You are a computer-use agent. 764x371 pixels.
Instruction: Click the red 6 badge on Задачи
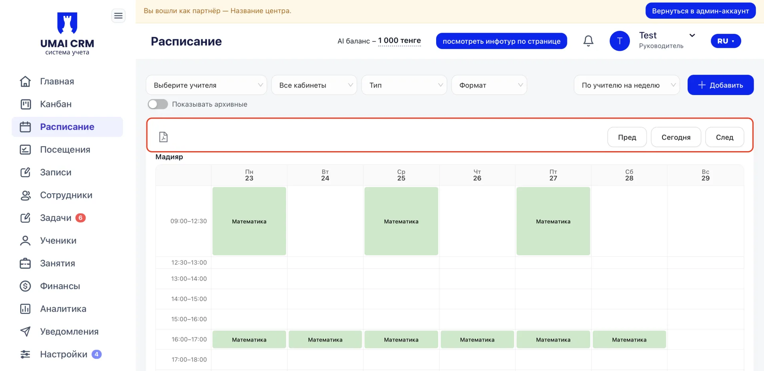click(80, 218)
